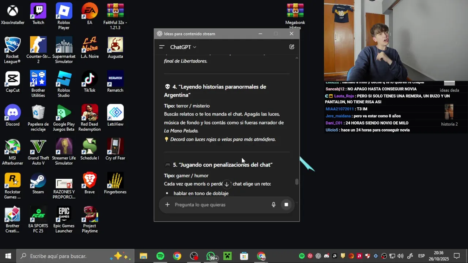Click the taskbar search box
This screenshot has width=468, height=263.
click(x=76, y=256)
